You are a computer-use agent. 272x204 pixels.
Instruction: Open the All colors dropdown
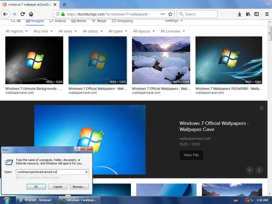click(92, 31)
